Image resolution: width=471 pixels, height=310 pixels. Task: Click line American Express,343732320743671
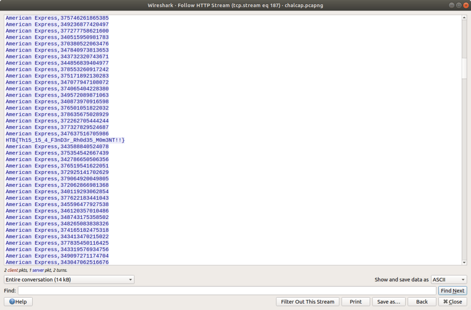pos(57,57)
